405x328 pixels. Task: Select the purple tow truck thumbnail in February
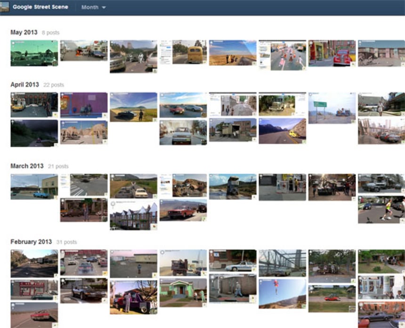pos(133,297)
